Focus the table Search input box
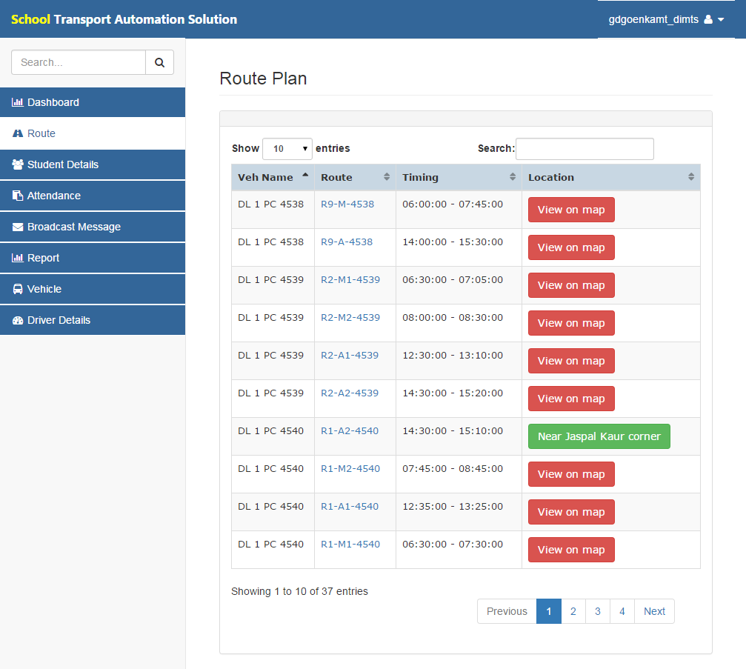This screenshot has height=669, width=746. 585,149
